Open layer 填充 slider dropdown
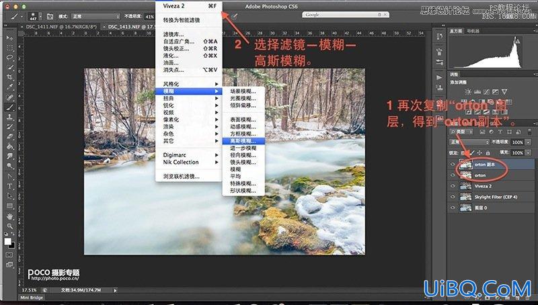This screenshot has height=305, width=538. coord(529,152)
